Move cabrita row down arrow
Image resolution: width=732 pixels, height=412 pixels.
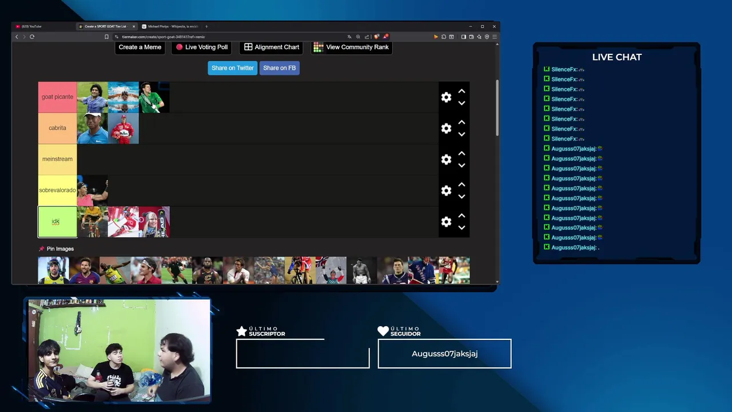462,134
